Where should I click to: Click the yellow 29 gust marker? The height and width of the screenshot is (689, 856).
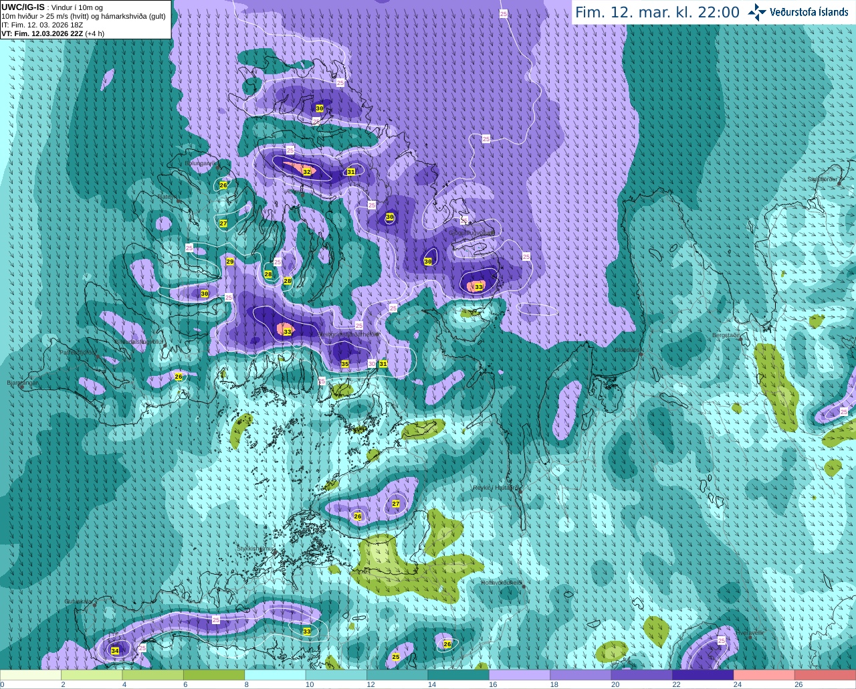point(230,262)
